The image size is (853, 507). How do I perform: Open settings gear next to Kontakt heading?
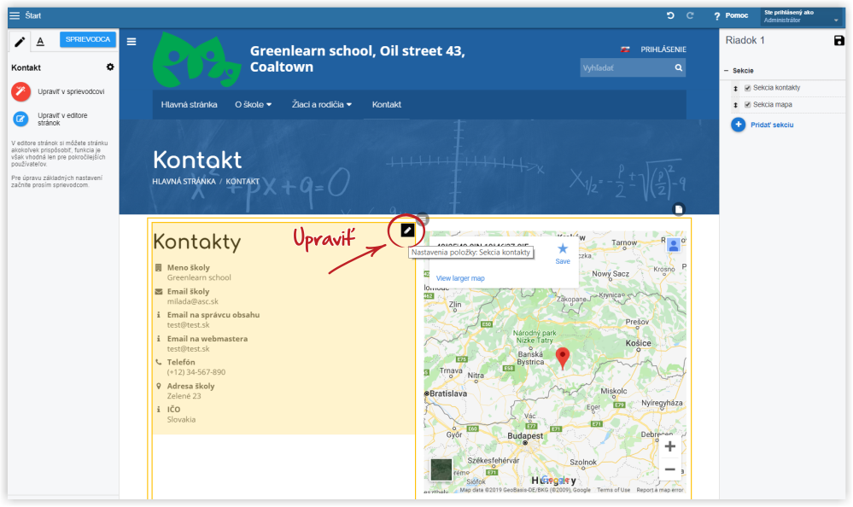click(109, 67)
